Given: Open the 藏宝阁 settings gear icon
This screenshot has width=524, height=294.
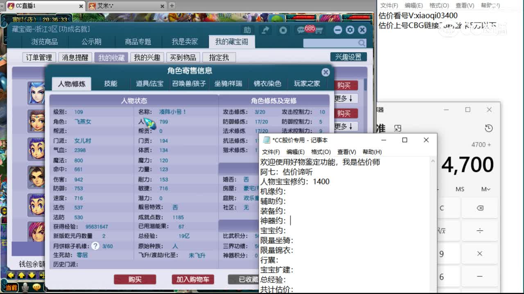Looking at the screenshot, I should pyautogui.click(x=350, y=29).
